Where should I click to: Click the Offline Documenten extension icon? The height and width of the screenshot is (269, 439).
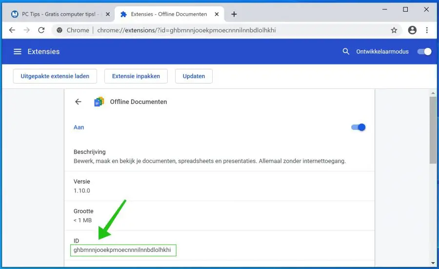99,102
